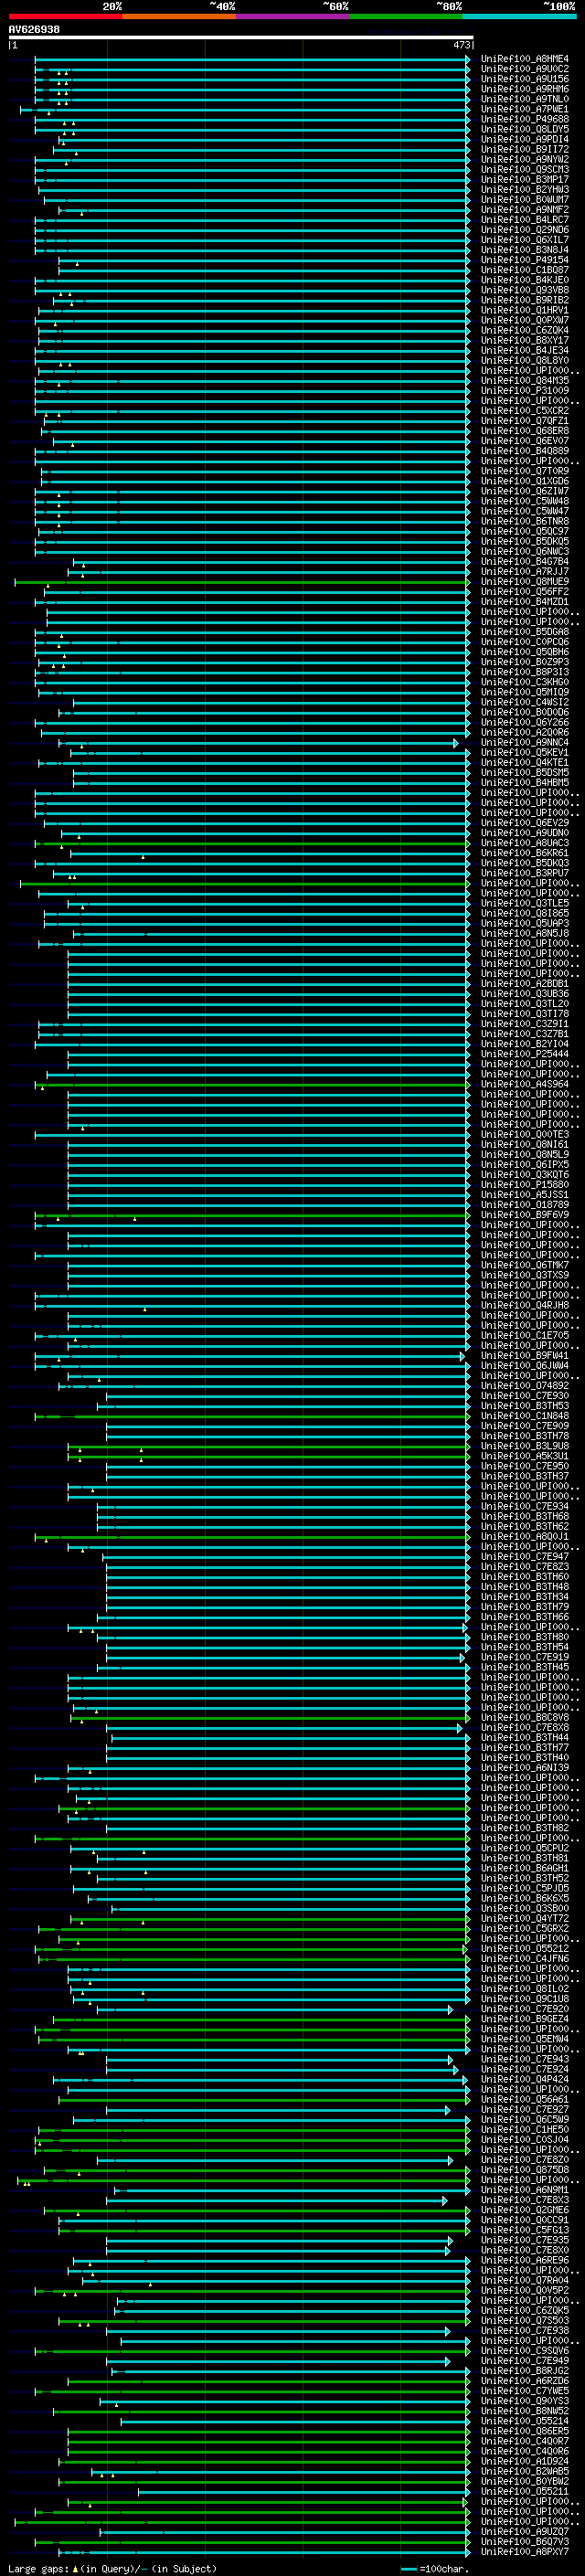Open the last hit UniRef100_A8PXY7
Viewport: 585px width, 2576px height.
click(524, 2552)
